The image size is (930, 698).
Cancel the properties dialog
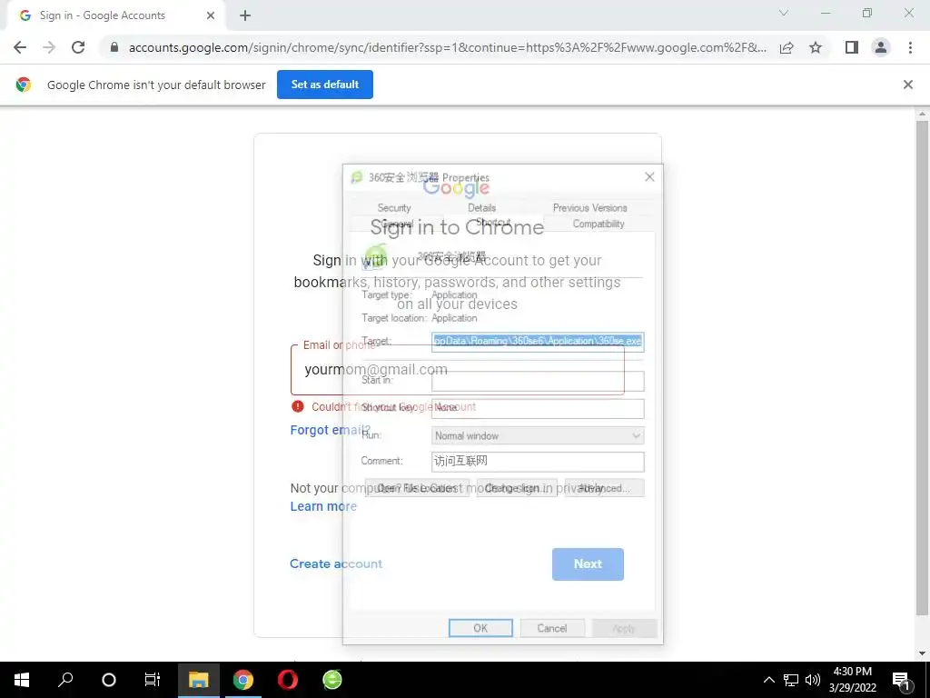552,628
